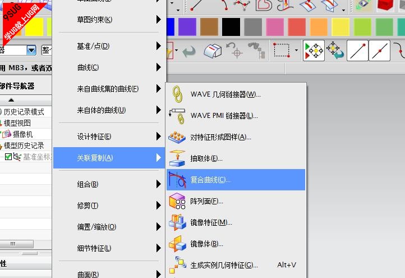The width and height of the screenshot is (405, 278).
Task: Pick the lime green color swatch
Action: tap(362, 27)
